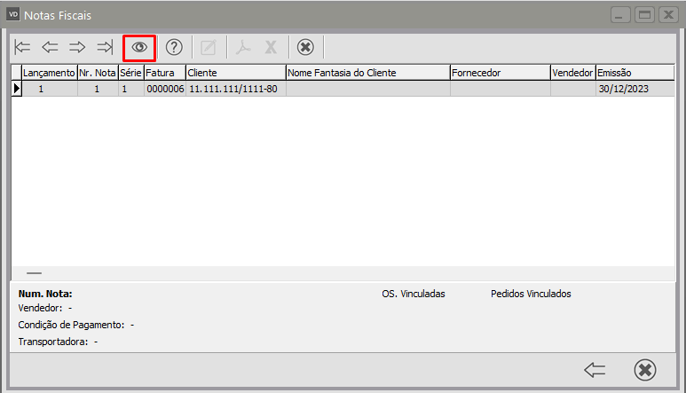Click bottom-right back arrow button
Screen dimensions: 686x393
pyautogui.click(x=595, y=370)
